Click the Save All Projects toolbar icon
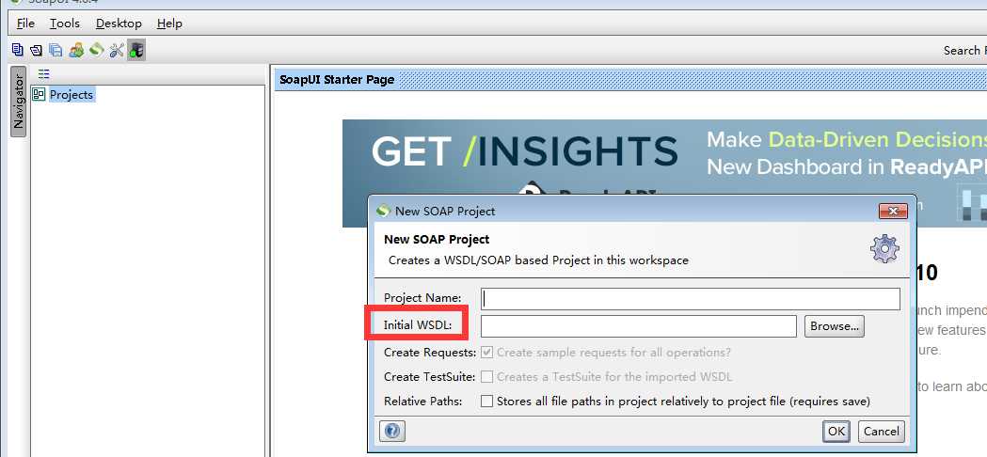The image size is (987, 457). click(56, 51)
